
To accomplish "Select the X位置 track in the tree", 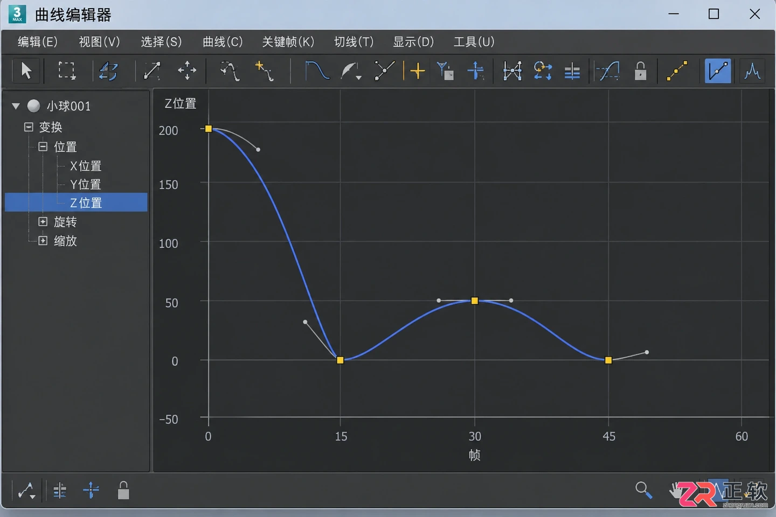I will (86, 166).
